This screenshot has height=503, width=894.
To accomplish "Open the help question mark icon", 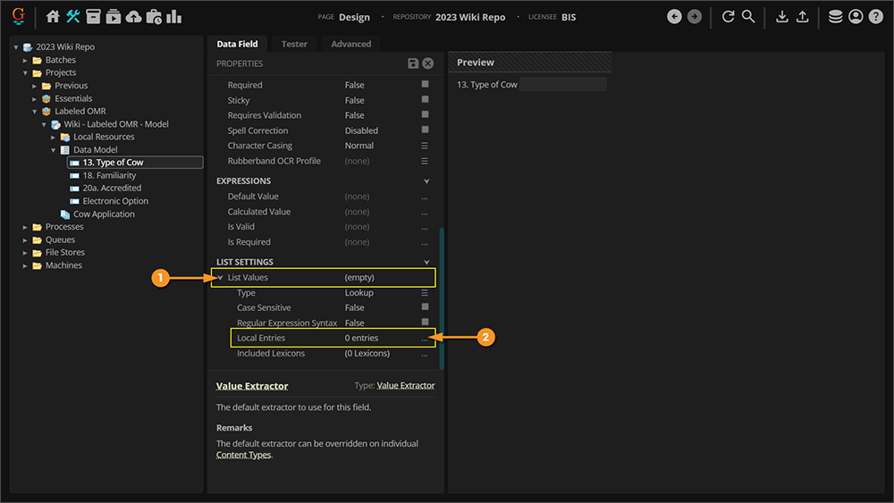I will click(875, 17).
